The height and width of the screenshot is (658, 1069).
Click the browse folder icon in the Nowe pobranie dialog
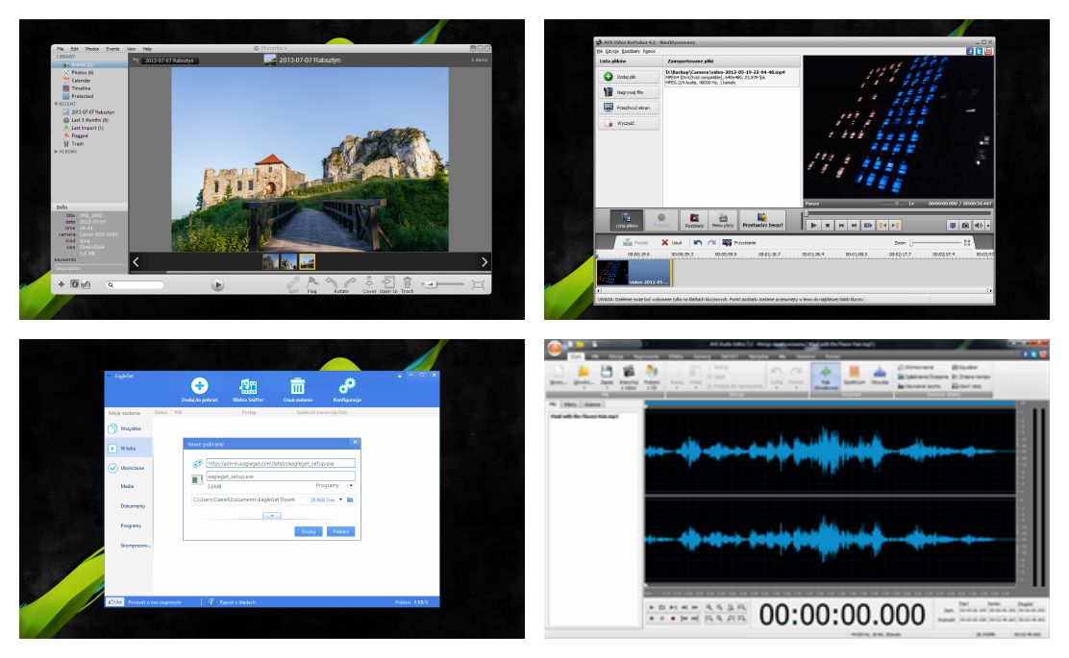(x=351, y=500)
